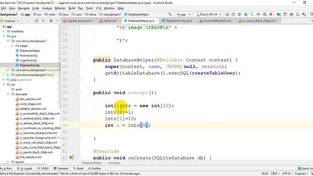Screen dimensions: 313x176
Task: Open the Android project view dropdown
Action: [10, 21]
